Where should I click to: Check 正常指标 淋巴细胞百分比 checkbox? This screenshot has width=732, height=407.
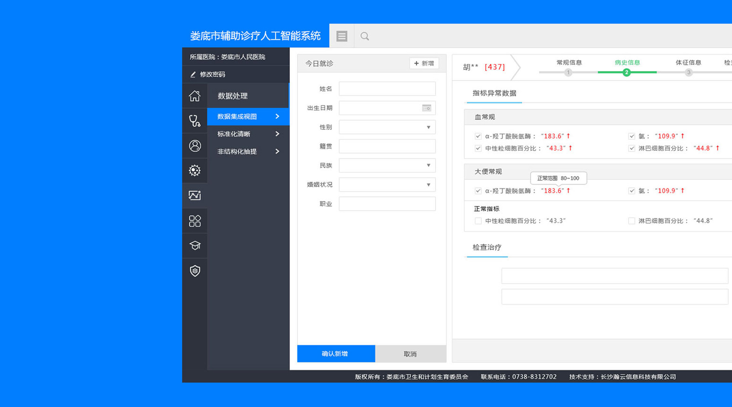632,221
